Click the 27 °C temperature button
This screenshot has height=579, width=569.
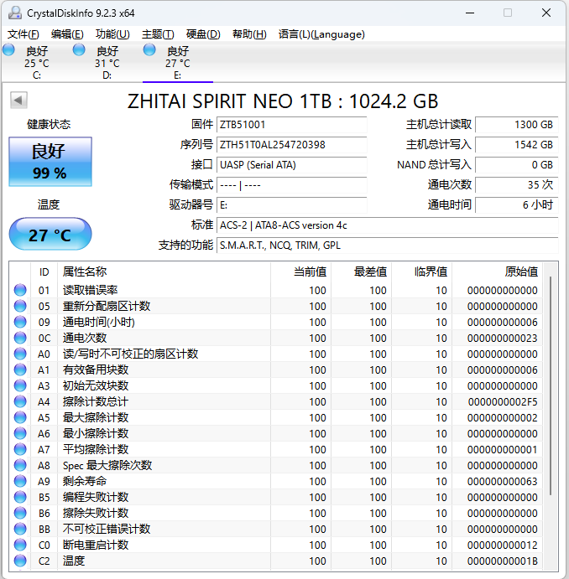click(50, 235)
